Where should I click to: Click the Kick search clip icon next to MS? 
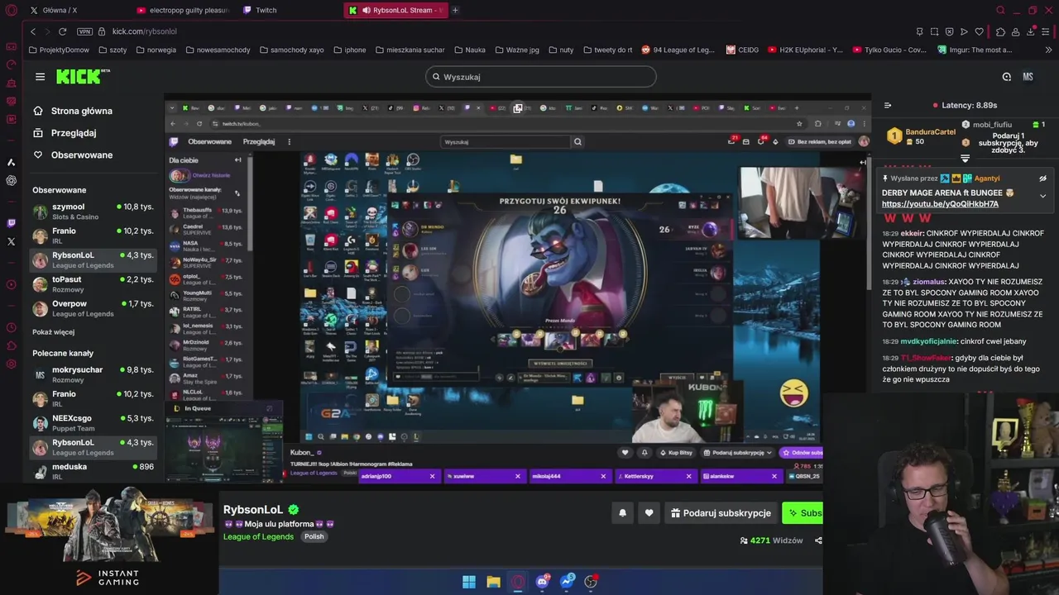tap(1006, 77)
